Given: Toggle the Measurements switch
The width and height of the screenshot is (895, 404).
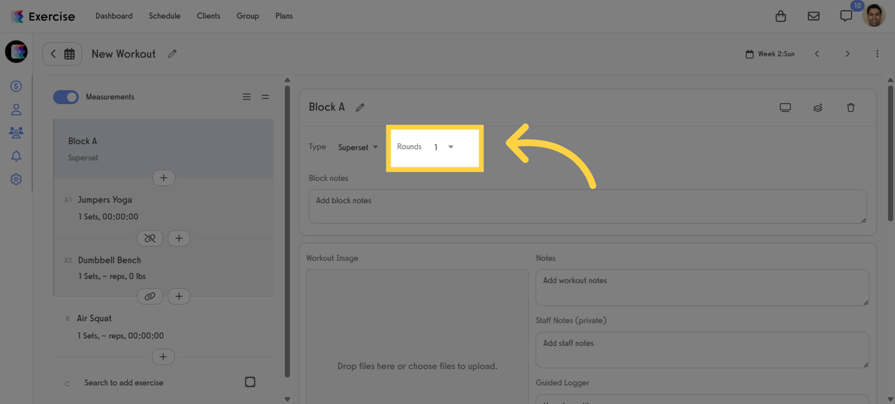Looking at the screenshot, I should (66, 97).
